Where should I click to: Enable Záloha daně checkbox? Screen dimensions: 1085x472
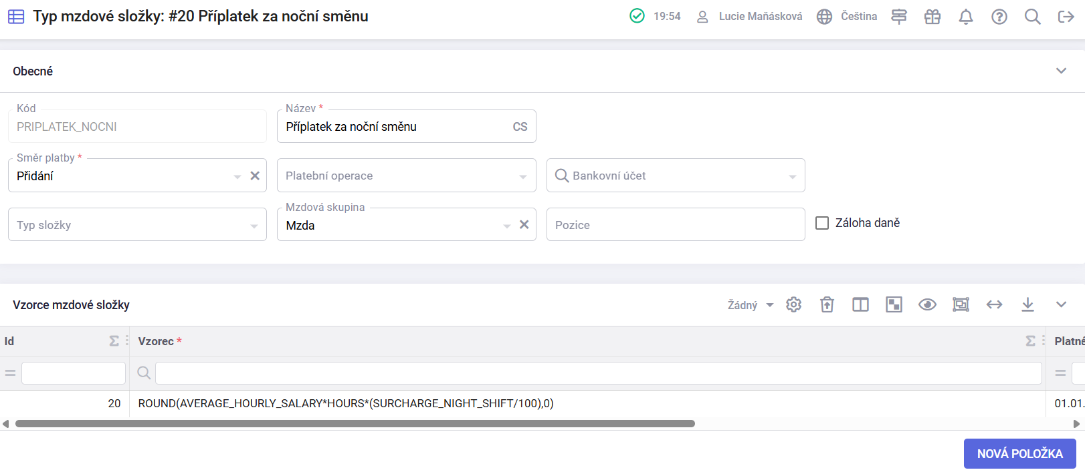click(x=822, y=223)
